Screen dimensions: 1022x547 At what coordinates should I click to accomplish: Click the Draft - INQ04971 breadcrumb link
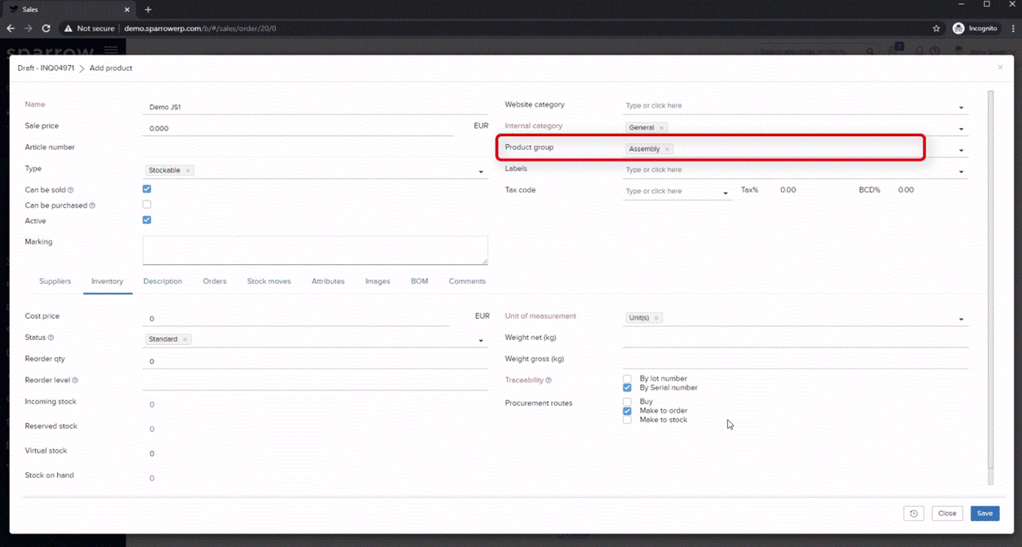click(46, 68)
